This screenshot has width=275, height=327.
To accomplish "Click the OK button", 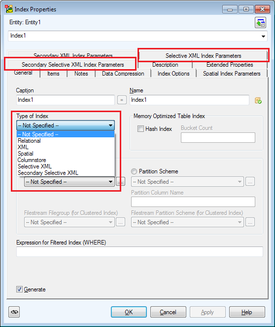I will [129, 312].
